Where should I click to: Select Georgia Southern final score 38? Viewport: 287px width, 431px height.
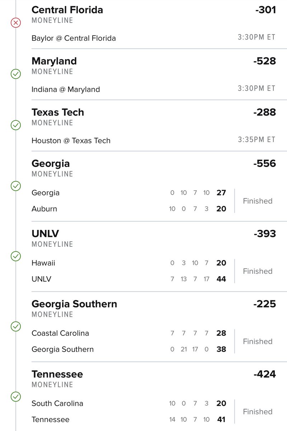pos(221,349)
